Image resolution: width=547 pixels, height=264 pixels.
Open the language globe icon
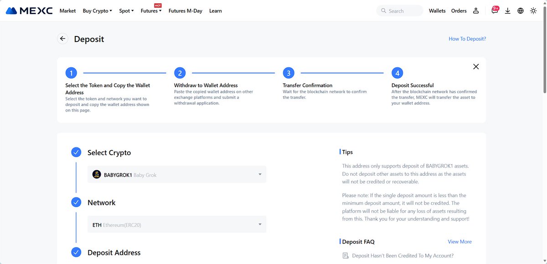point(521,11)
